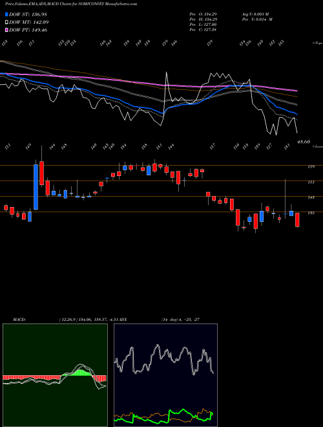323x427 pixels.
Task: Open the ADX indicator panel
Action: [165, 375]
